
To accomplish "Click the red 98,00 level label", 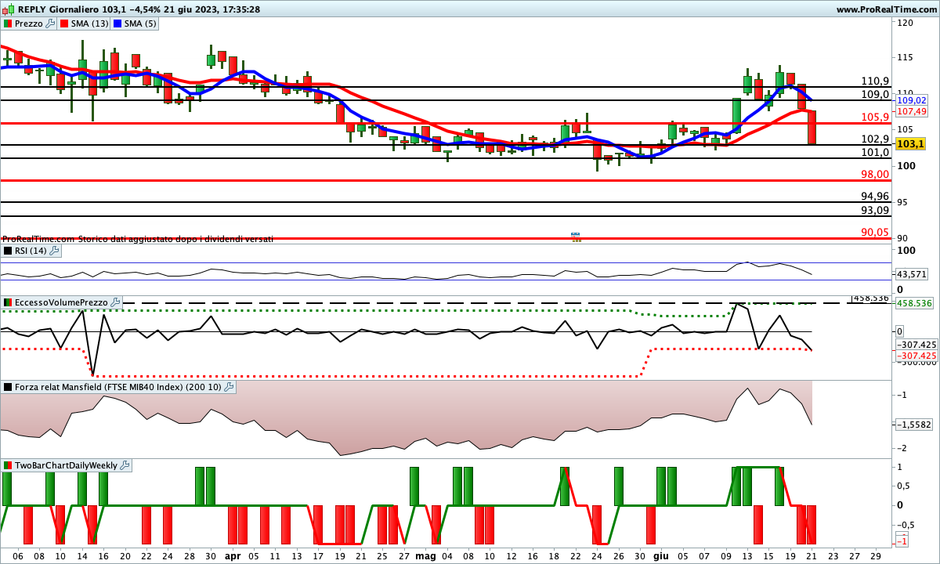I will click(875, 174).
